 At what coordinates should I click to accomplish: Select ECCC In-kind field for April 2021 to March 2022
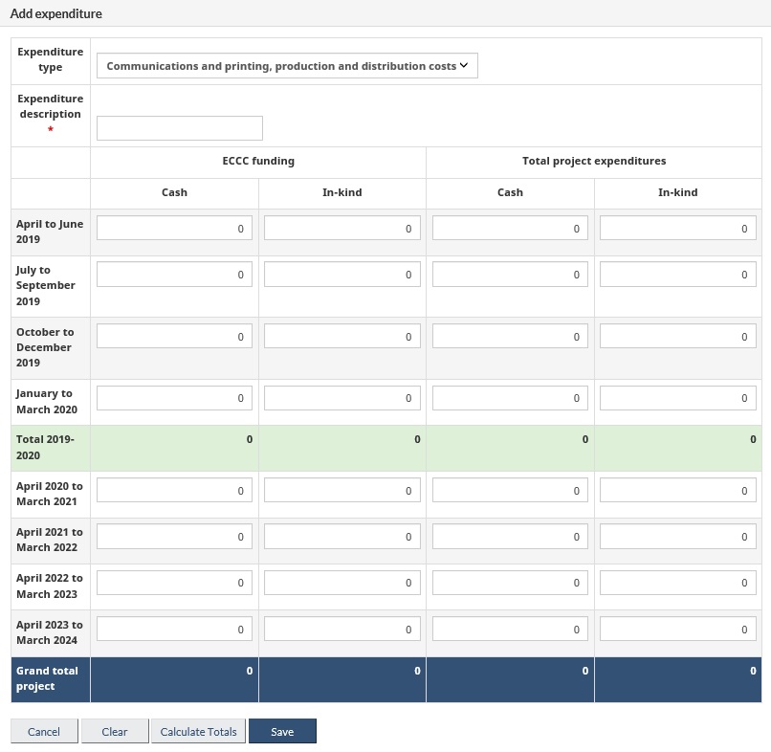tap(342, 537)
